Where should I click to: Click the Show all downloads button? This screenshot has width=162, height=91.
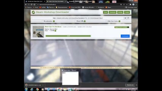click(130, 85)
